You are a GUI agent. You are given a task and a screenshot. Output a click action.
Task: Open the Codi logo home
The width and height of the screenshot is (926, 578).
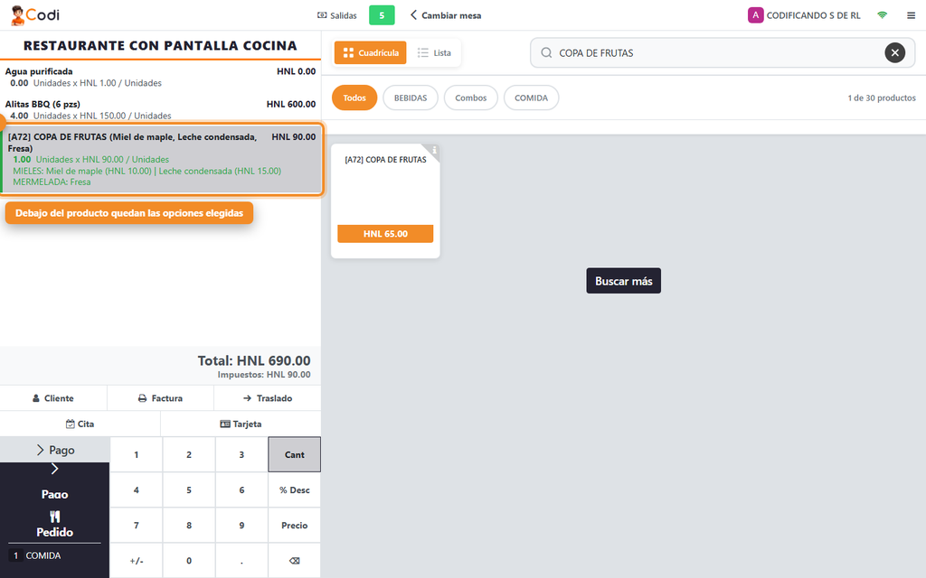[35, 14]
